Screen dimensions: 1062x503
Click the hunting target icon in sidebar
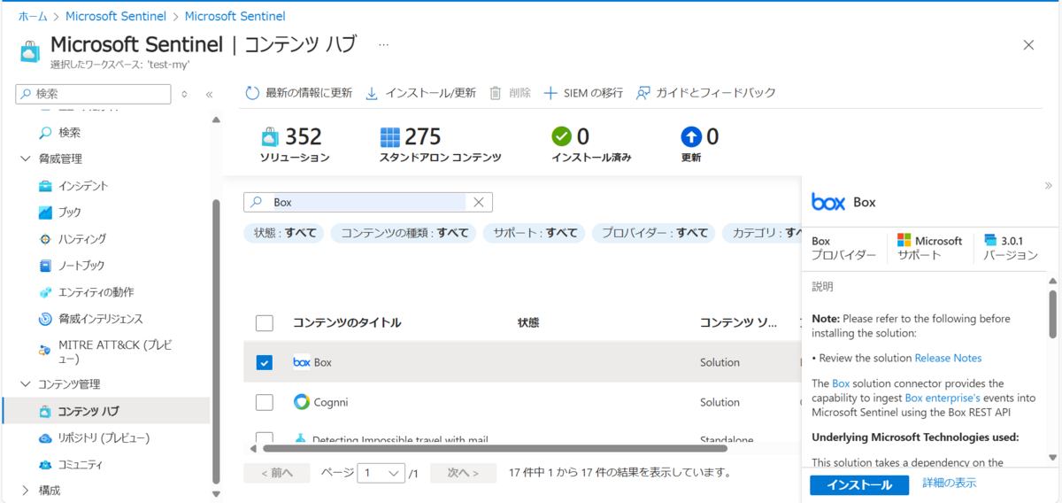coord(45,239)
